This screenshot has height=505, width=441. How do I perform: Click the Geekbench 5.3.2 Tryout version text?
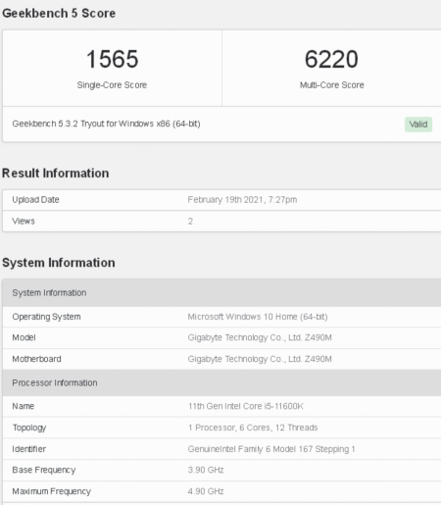106,124
